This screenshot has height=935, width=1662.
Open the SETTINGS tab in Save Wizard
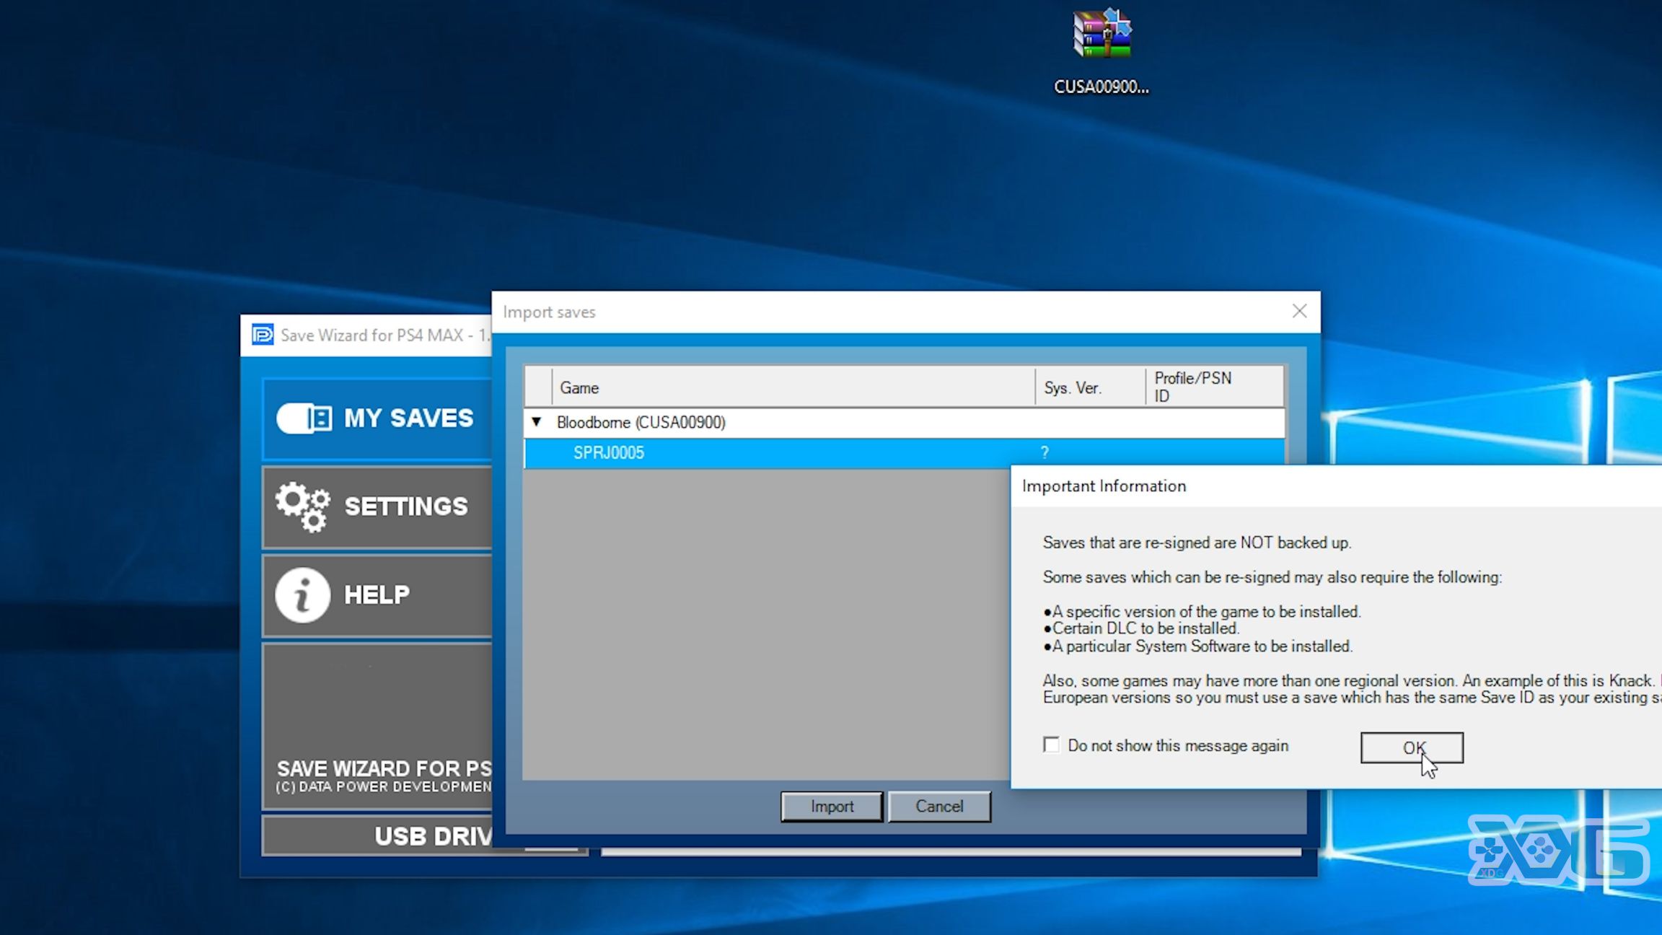point(377,506)
